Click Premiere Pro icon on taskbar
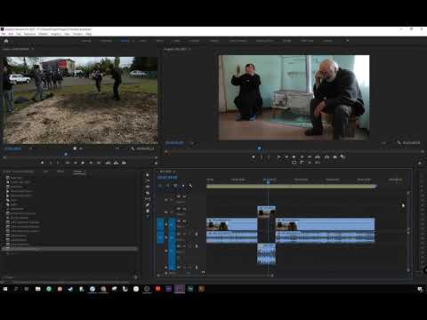Image resolution: width=427 pixels, height=320 pixels. (180, 289)
